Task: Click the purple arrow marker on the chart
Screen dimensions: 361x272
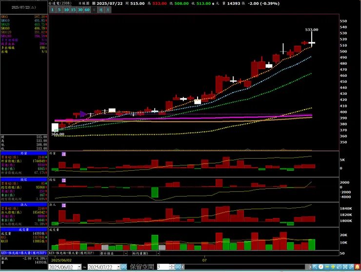Action: [x=83, y=114]
